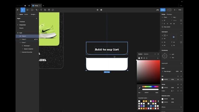Toggle layer visibility in Layer section
This screenshot has height=112, width=199.
(x=181, y=71)
